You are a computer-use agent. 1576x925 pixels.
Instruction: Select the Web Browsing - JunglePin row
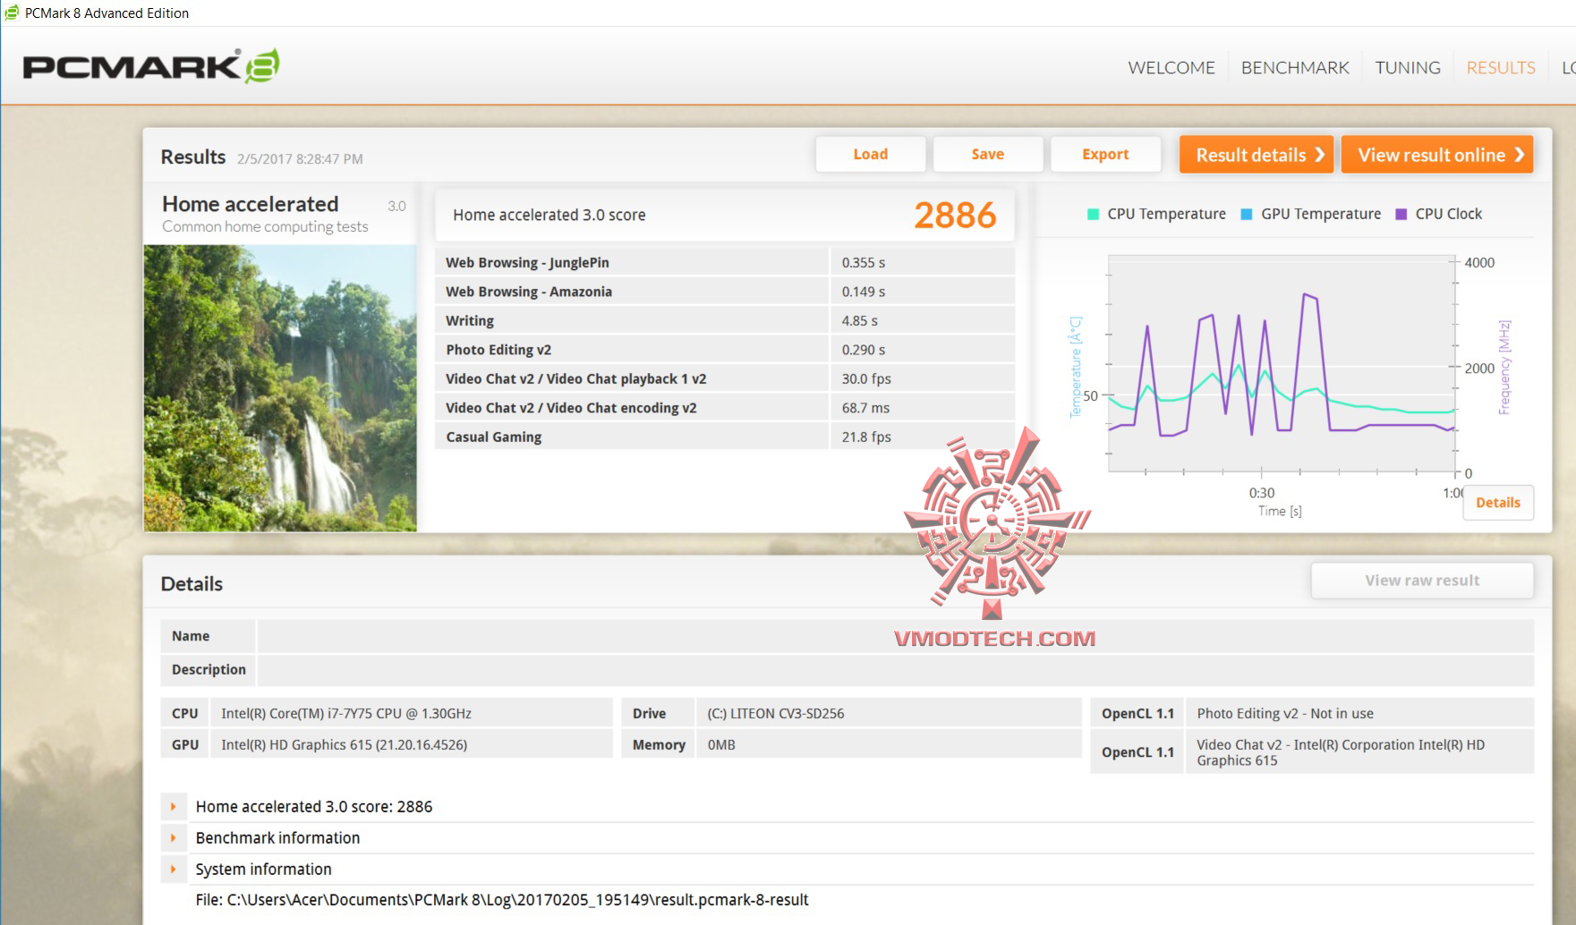coord(725,262)
